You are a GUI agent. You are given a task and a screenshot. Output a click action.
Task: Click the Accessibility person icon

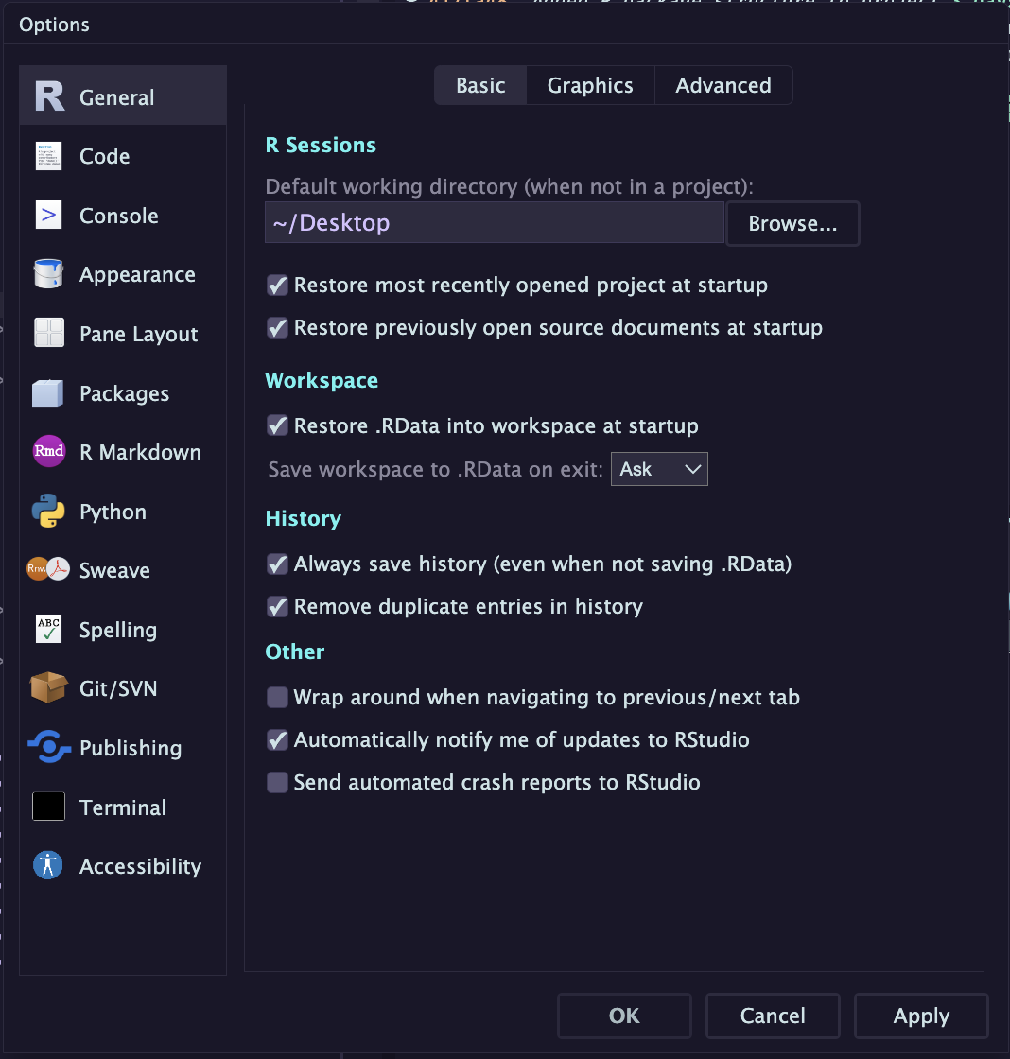coord(48,865)
